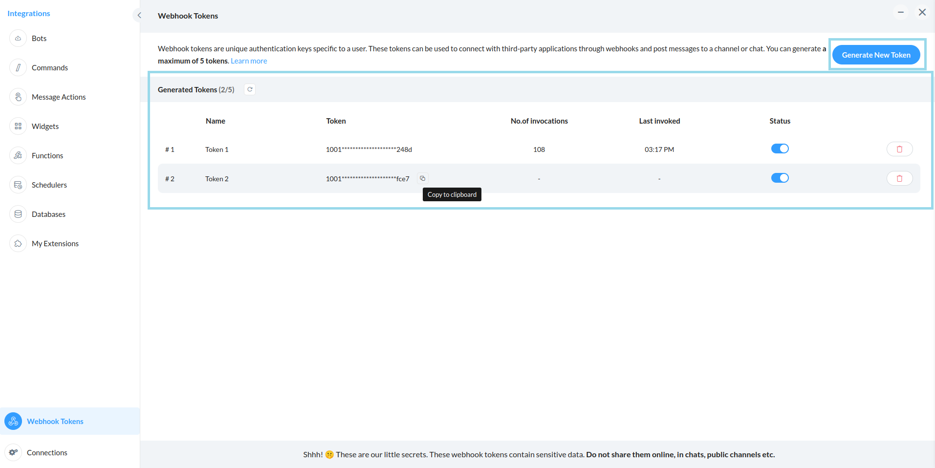The image size is (935, 468).
Task: Copy Token 2 to clipboard
Action: (x=423, y=178)
